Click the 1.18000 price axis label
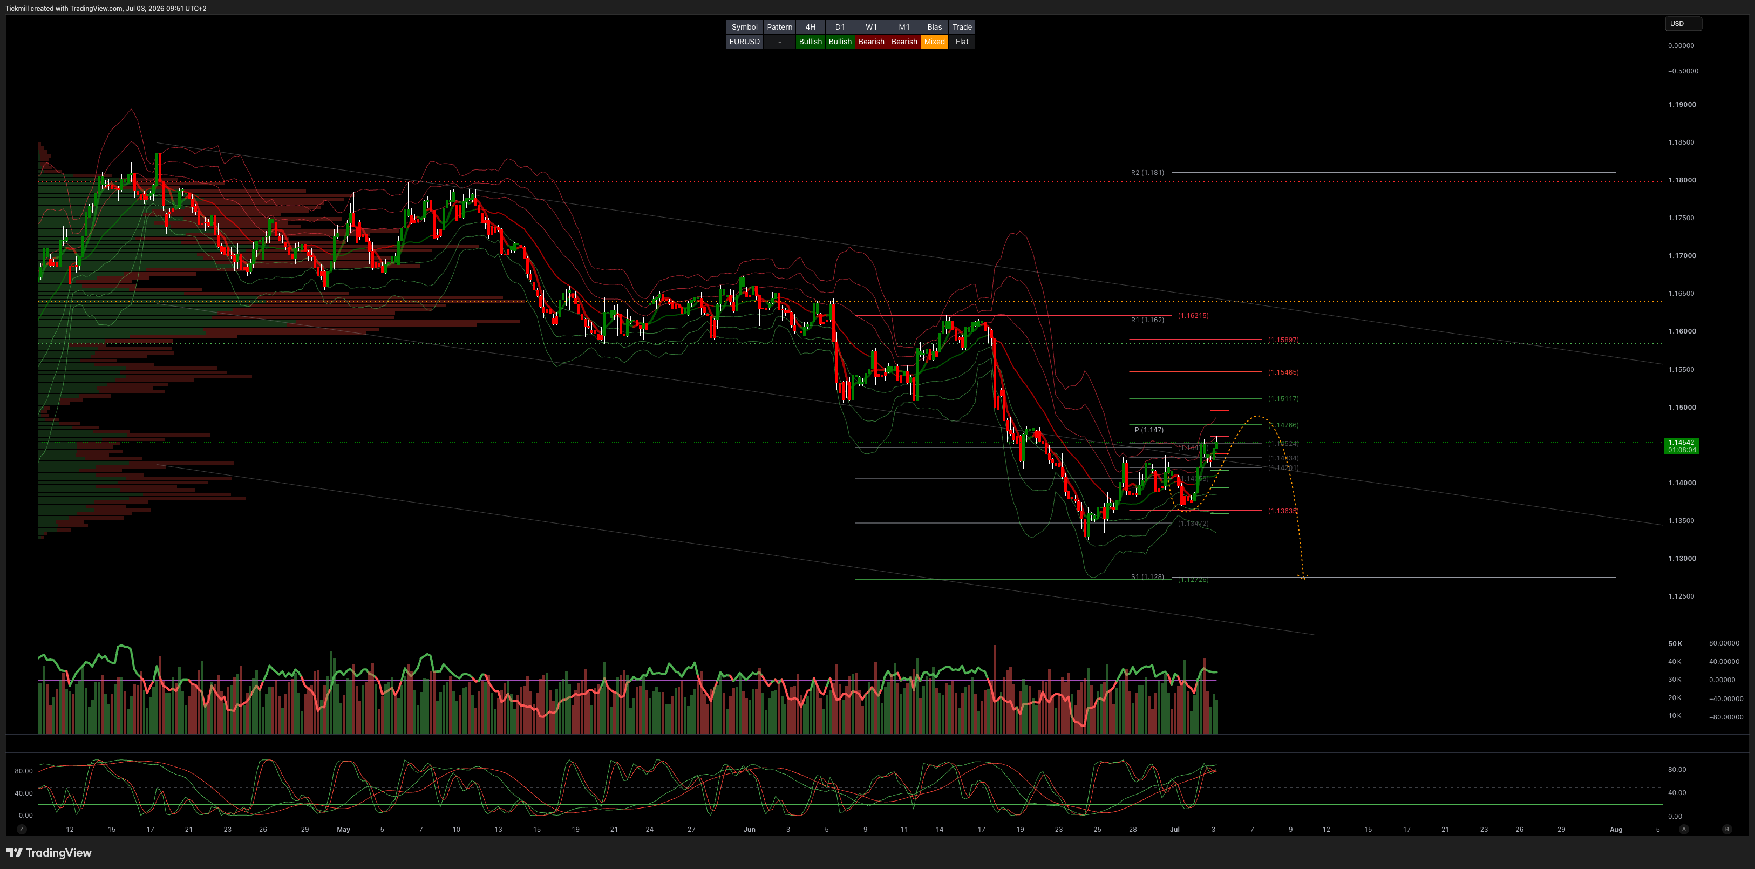The height and width of the screenshot is (869, 1755). click(1682, 180)
